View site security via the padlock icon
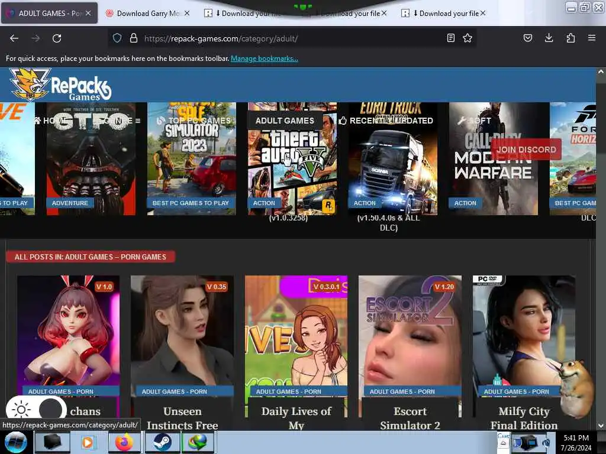The image size is (606, 454). click(134, 38)
